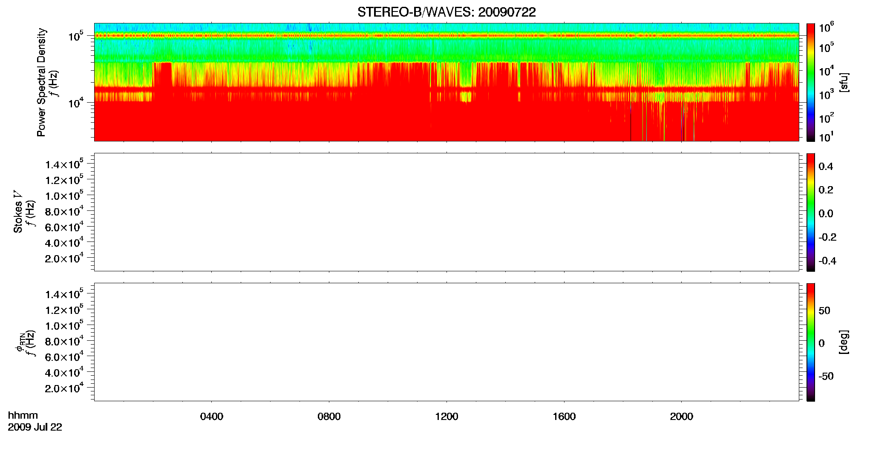The image size is (893, 460).
Task: Click the sfu color bar of the top panel
Action: pyautogui.click(x=811, y=82)
